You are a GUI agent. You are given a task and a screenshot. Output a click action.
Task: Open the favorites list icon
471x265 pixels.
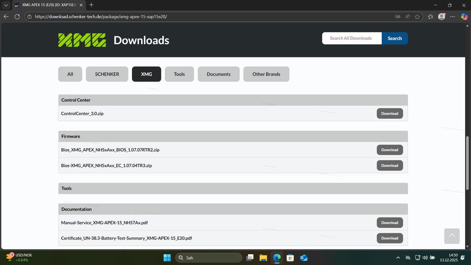(x=430, y=17)
